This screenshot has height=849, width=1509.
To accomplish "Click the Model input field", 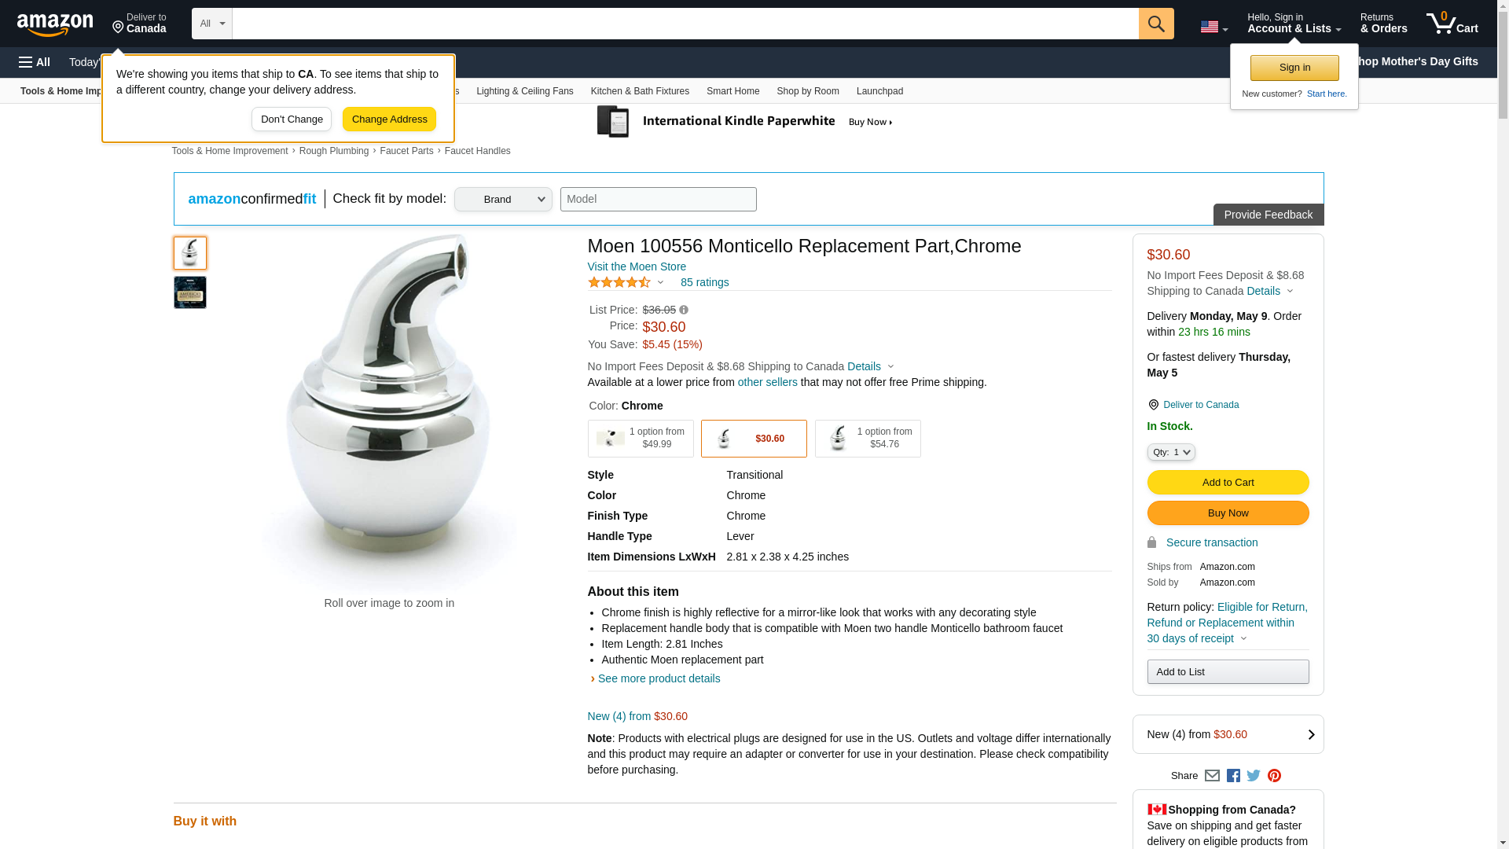I will point(658,200).
